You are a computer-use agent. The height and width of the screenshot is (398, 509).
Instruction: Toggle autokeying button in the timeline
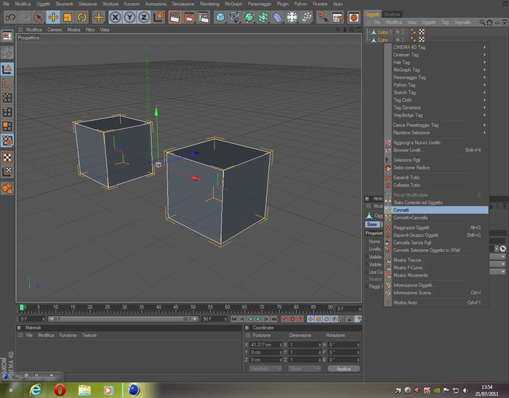pyautogui.click(x=292, y=319)
